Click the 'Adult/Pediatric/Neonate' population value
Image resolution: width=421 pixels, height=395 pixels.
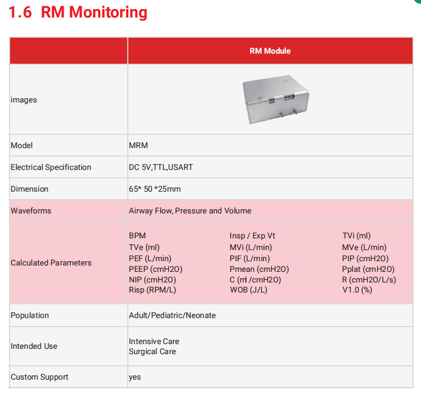[172, 315]
